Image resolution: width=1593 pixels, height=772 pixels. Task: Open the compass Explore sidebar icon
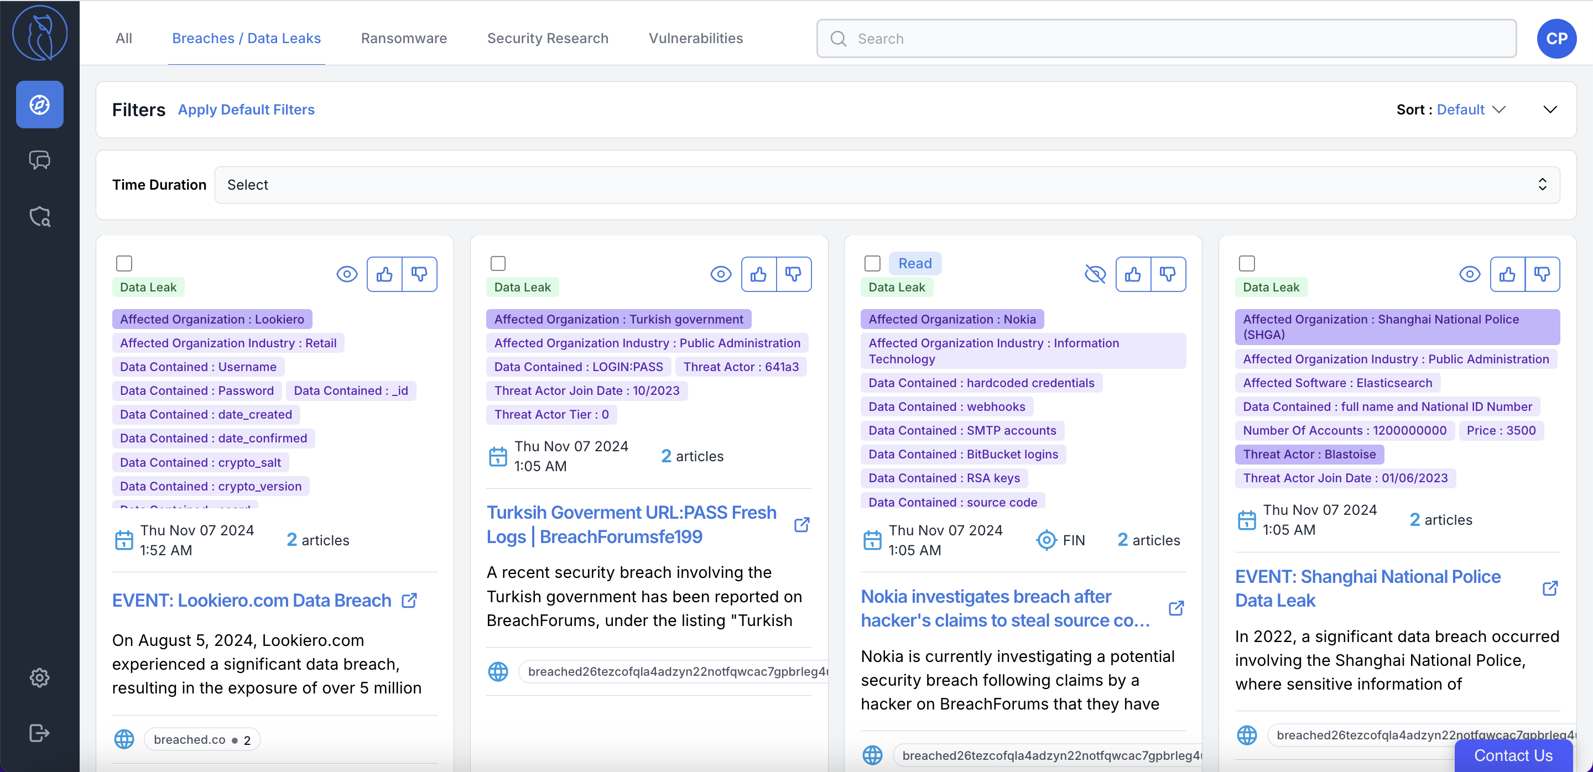click(x=40, y=105)
